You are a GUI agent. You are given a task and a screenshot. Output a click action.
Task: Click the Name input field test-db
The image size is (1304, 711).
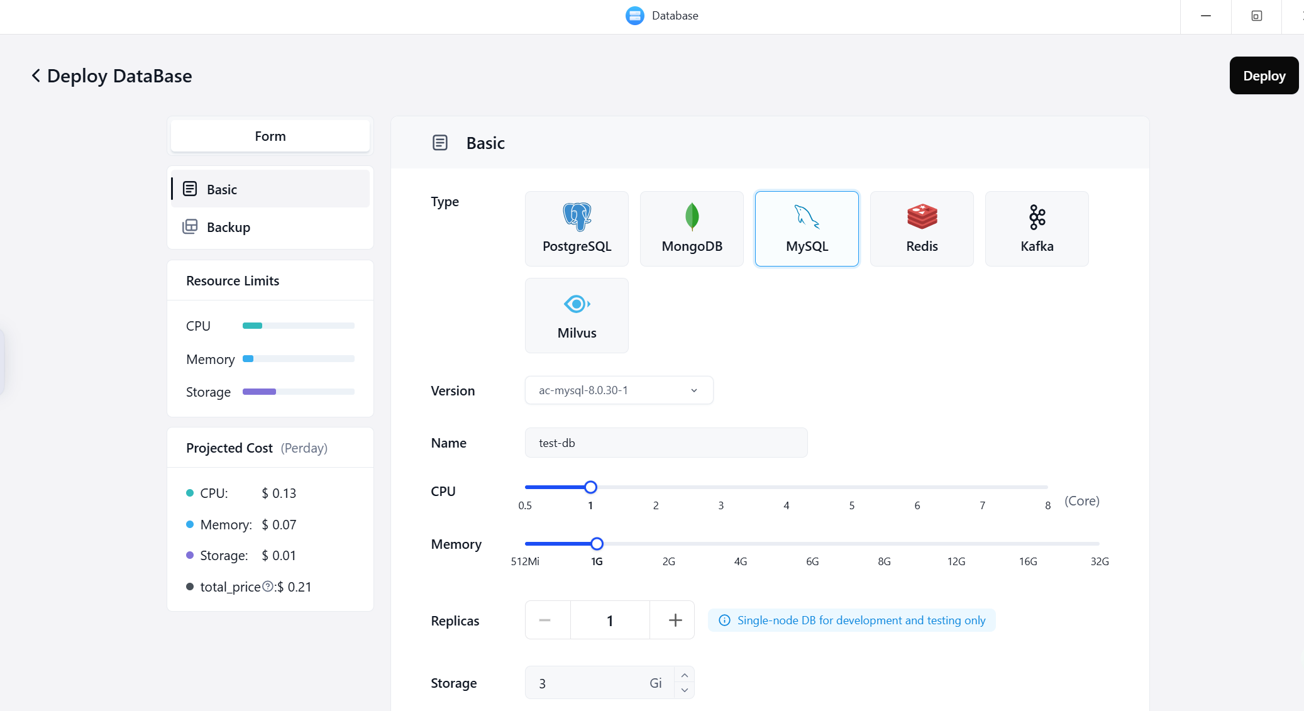click(666, 443)
